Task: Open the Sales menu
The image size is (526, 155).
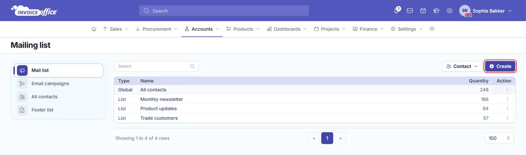Action: point(115,29)
